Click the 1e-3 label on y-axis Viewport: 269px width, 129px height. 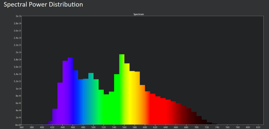tap(18, 89)
